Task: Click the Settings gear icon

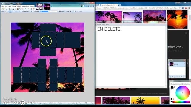Action: (x=91, y=6)
